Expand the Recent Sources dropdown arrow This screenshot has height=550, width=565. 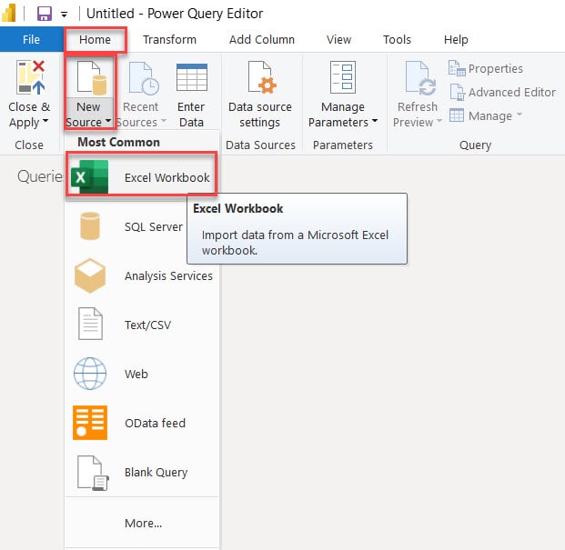(x=164, y=121)
